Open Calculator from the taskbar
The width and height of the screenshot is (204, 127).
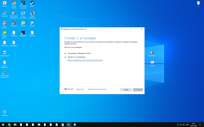tap(62, 125)
